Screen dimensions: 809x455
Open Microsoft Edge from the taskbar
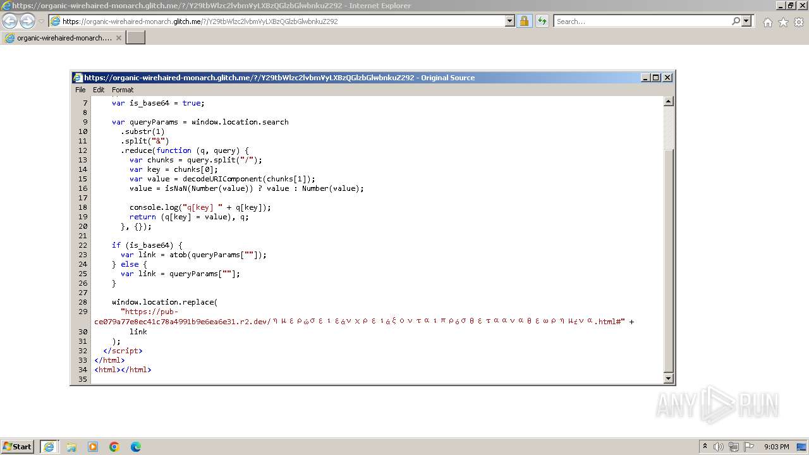pyautogui.click(x=136, y=447)
